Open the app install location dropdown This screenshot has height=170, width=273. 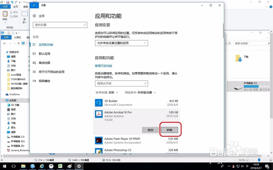121,43
